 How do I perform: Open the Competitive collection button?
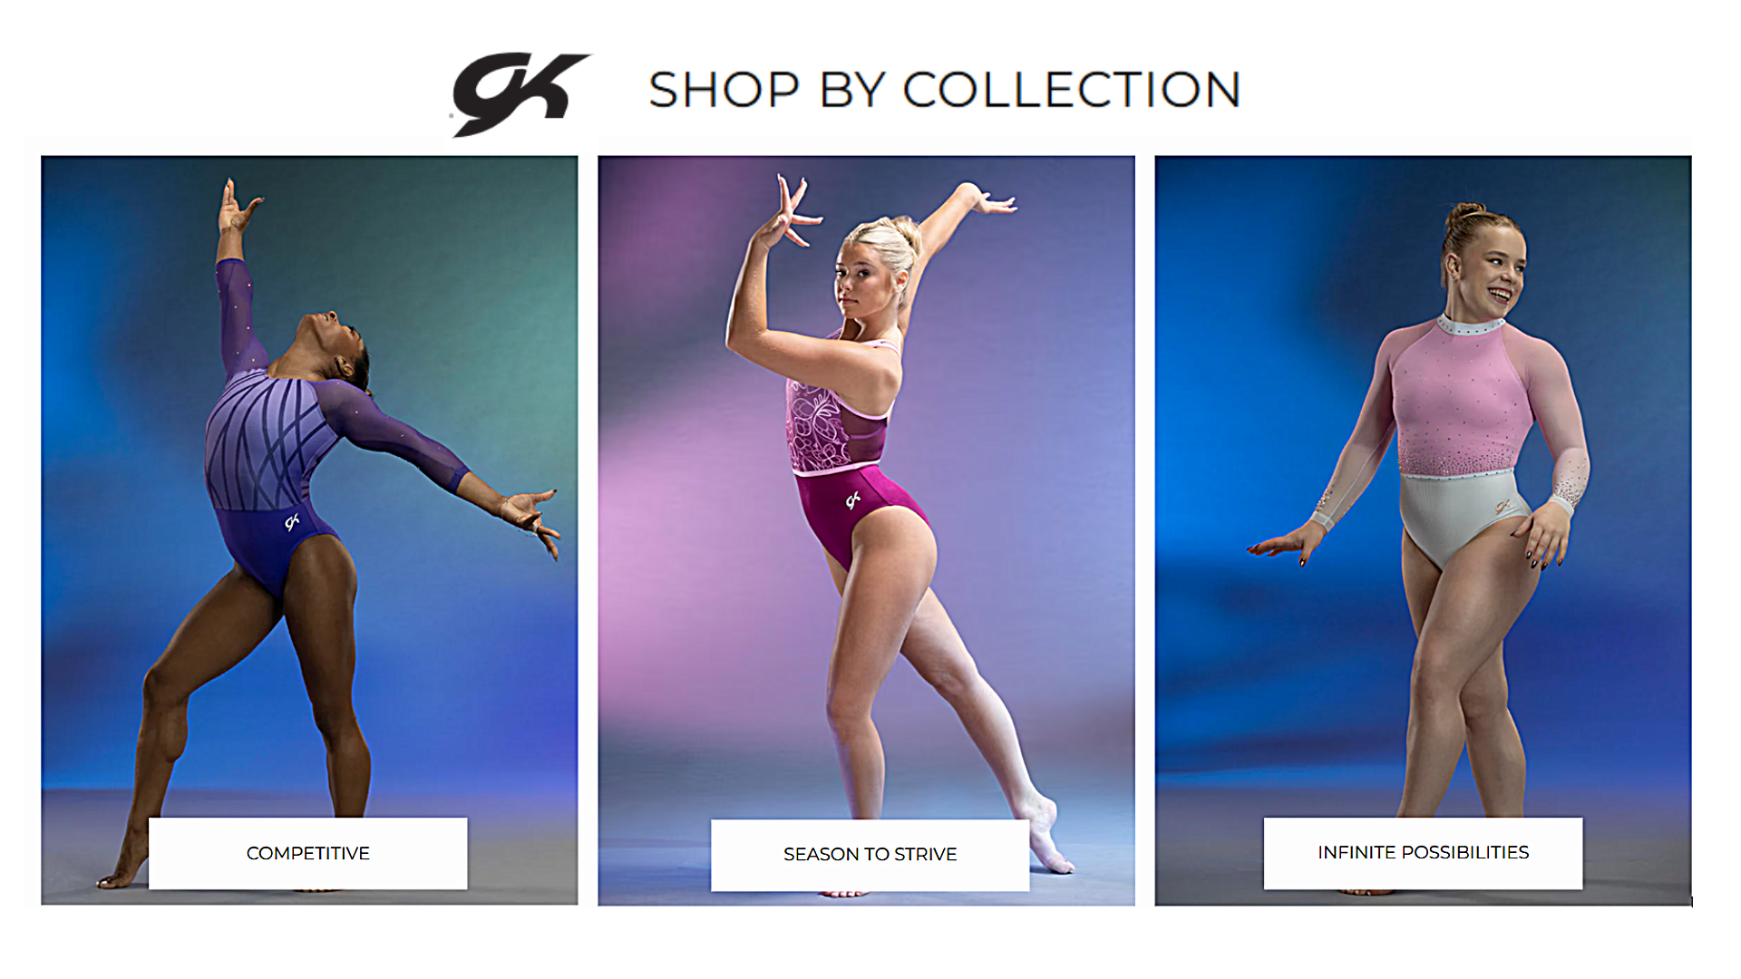coord(308,853)
